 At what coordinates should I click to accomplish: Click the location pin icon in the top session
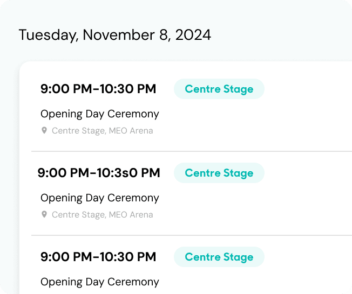pyautogui.click(x=44, y=130)
